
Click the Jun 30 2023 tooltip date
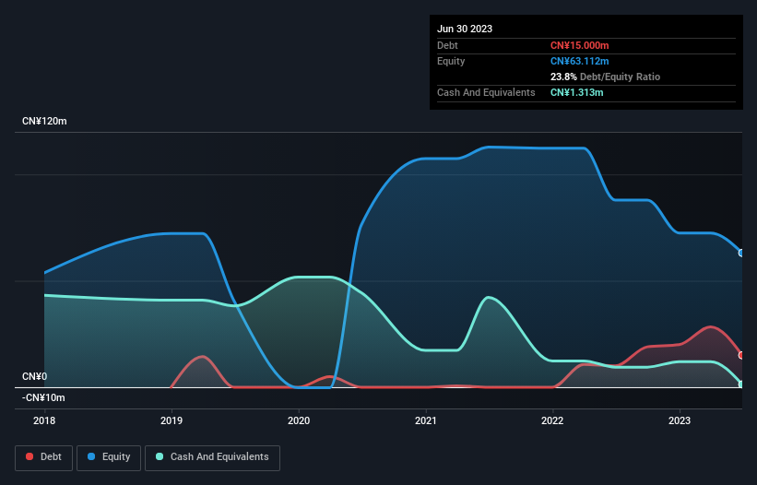point(465,29)
